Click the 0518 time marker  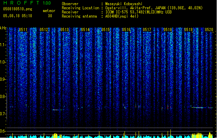168,30
